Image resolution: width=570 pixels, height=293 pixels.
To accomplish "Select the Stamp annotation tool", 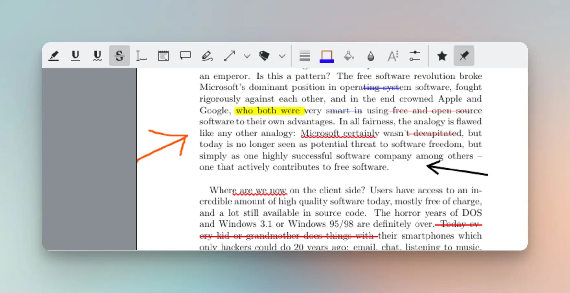I will [264, 56].
